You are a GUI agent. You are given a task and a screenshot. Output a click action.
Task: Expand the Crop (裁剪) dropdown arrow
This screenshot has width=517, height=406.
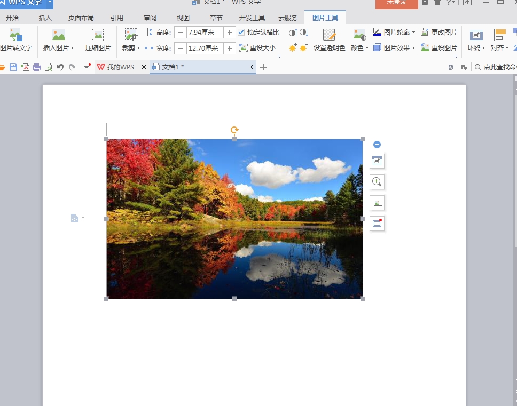coord(139,48)
